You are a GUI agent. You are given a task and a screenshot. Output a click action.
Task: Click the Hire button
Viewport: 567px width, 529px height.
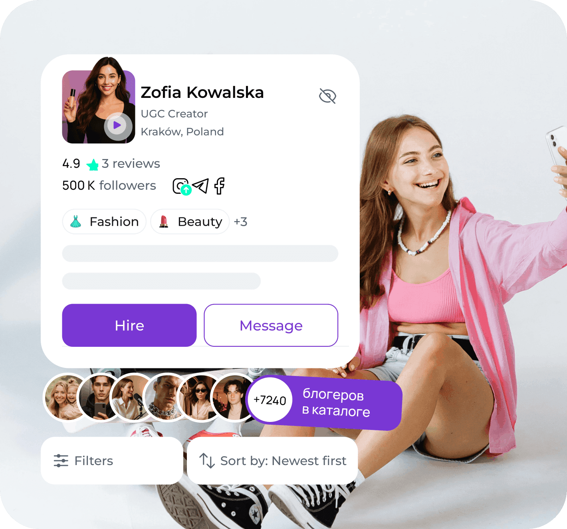129,325
